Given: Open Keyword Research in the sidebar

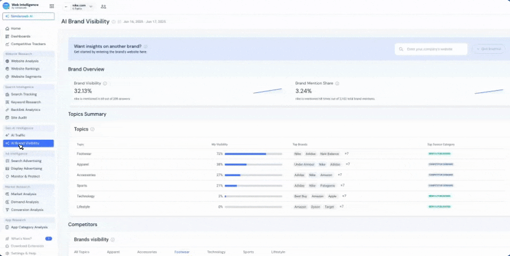Looking at the screenshot, I should click(x=26, y=102).
